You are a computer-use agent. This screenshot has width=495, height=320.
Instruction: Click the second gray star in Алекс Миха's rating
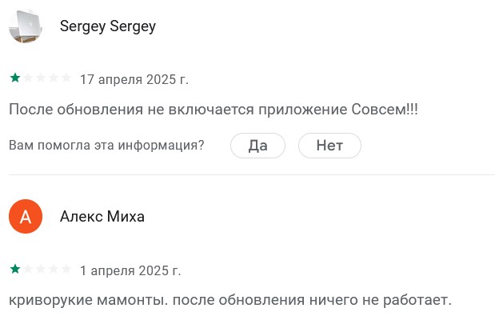28,269
